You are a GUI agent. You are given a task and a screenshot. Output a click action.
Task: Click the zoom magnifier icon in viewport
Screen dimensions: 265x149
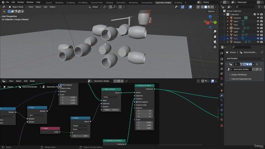pos(215,31)
